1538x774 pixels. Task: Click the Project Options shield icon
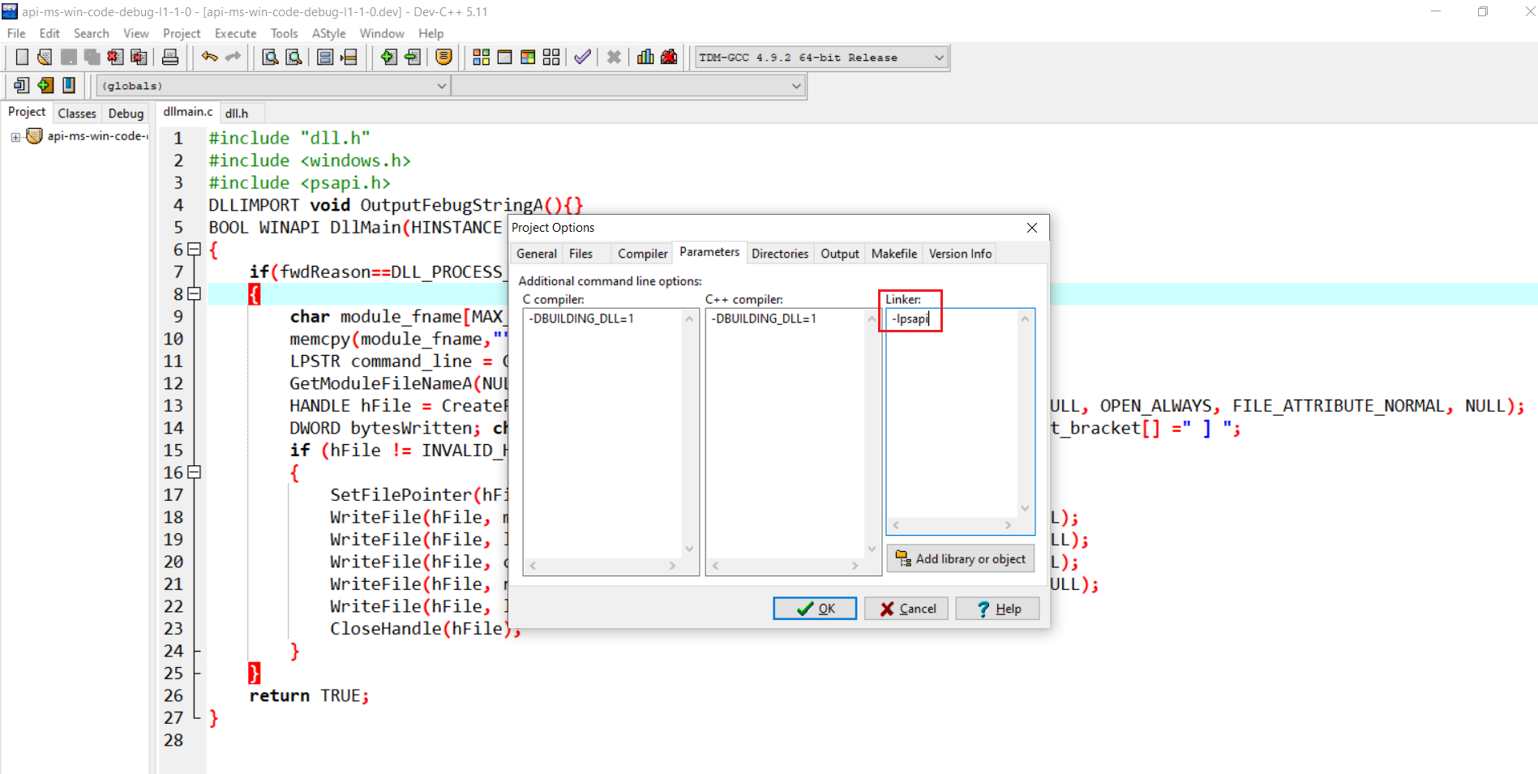coord(443,57)
